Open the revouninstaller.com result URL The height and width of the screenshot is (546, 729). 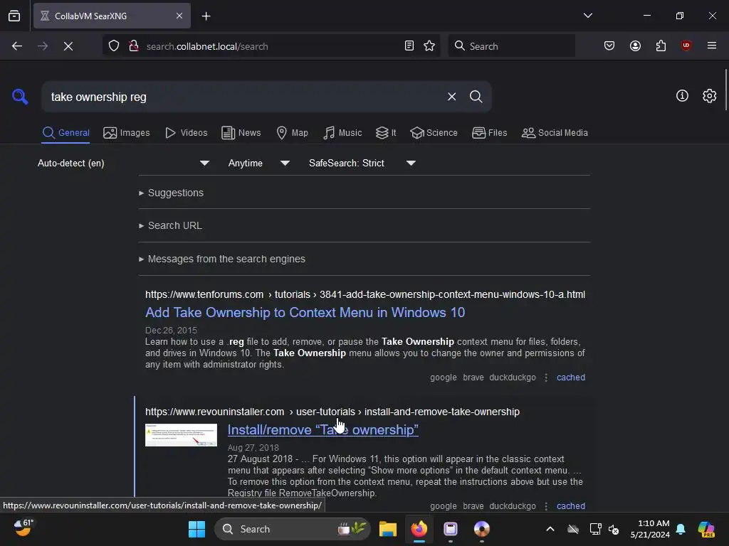point(332,412)
